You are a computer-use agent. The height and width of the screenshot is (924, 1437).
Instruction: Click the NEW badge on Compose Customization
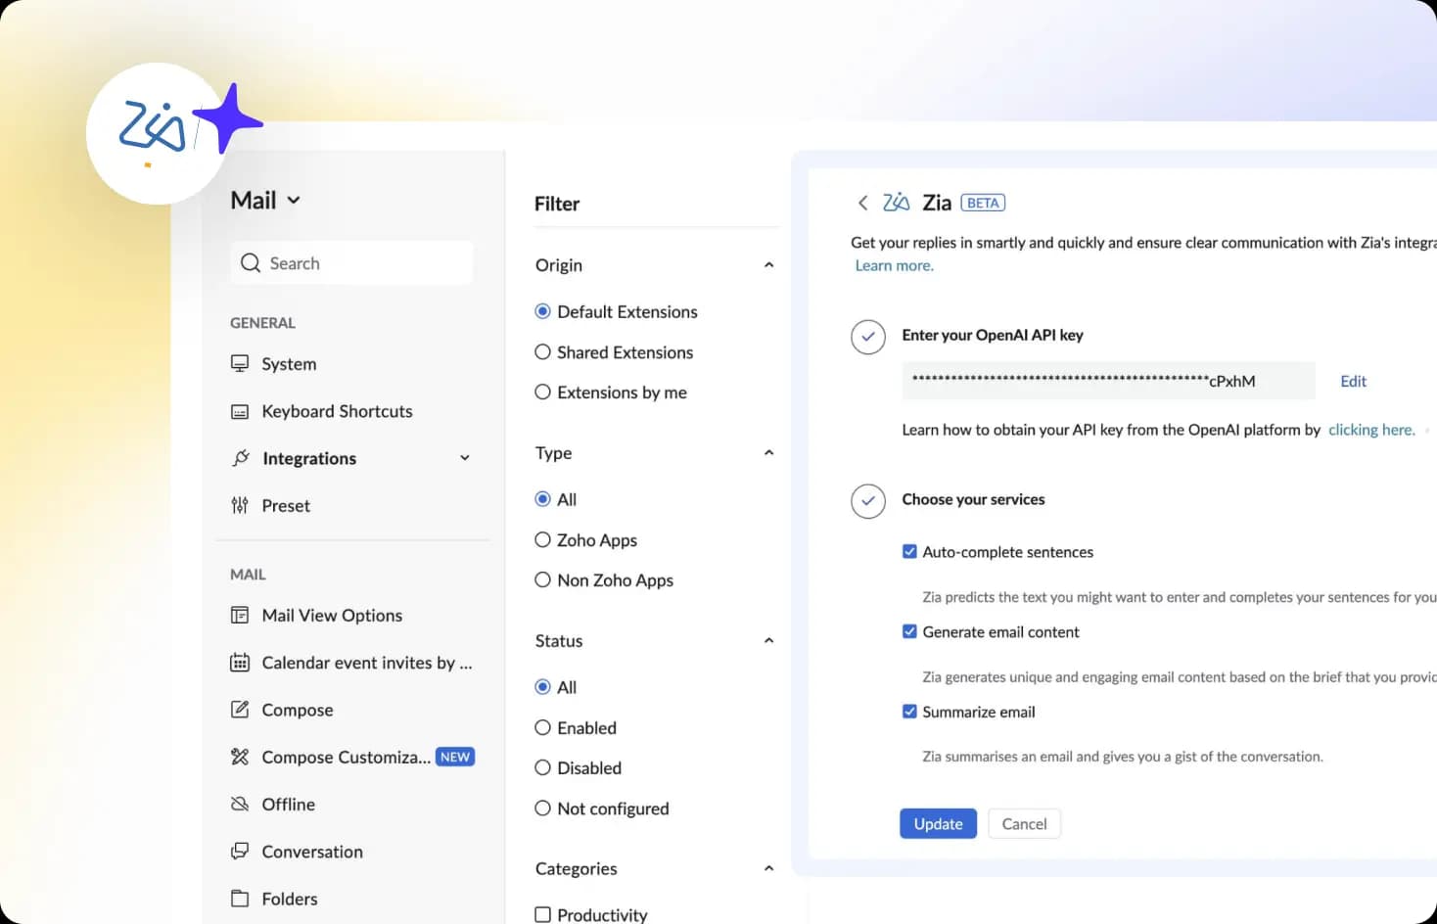pyautogui.click(x=455, y=757)
